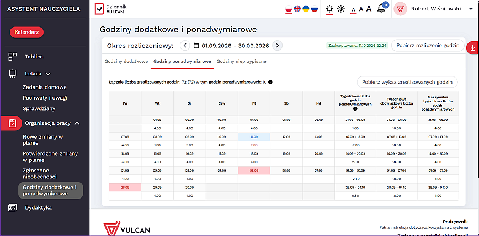Switch language to Polish flag

click(x=289, y=9)
